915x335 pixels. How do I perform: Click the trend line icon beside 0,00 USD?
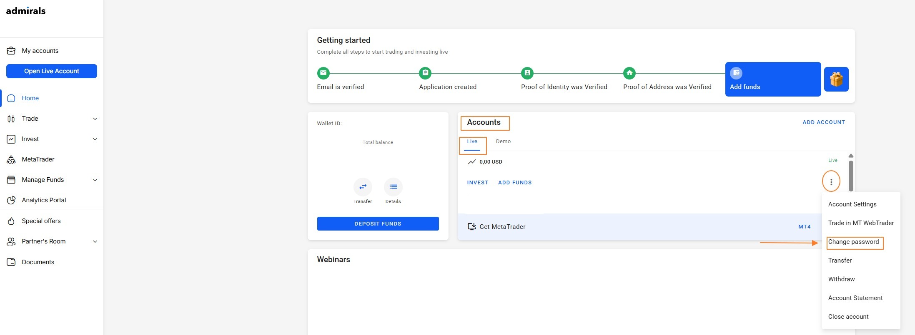pyautogui.click(x=471, y=162)
